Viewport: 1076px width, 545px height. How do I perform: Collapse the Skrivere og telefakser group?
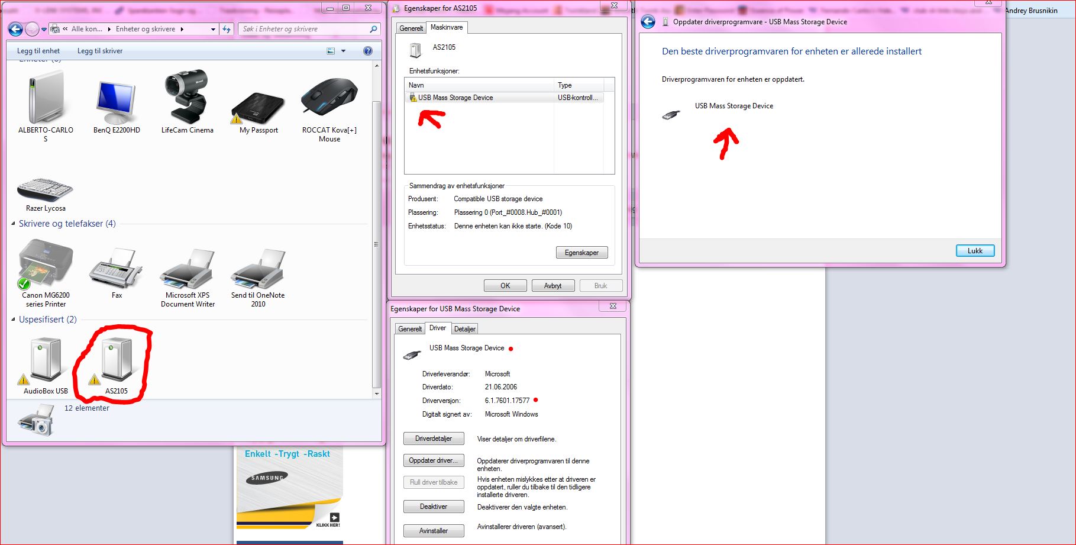pyautogui.click(x=13, y=224)
